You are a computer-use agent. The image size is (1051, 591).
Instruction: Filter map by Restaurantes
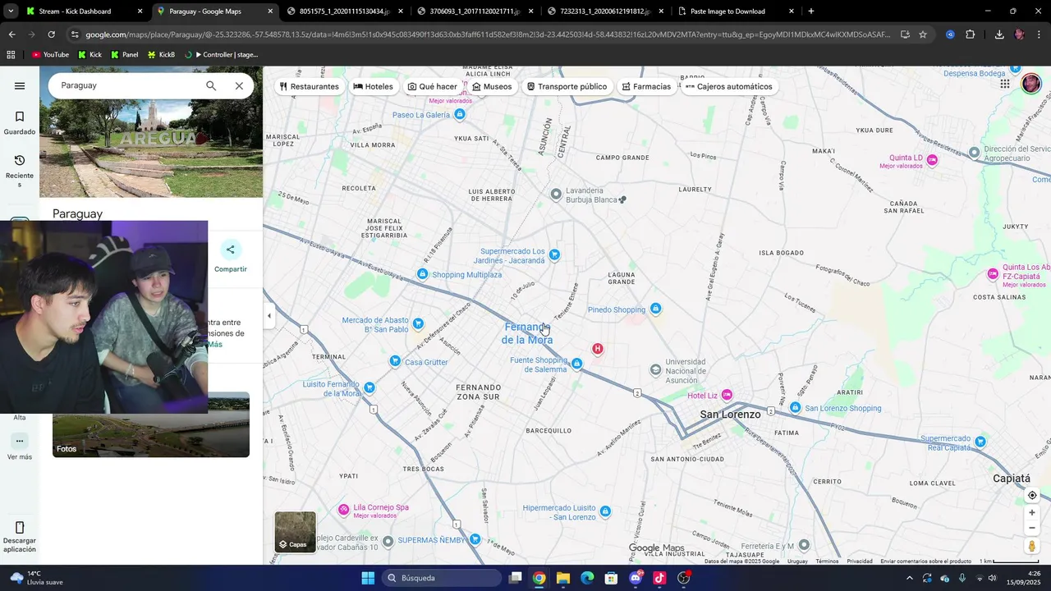point(310,86)
